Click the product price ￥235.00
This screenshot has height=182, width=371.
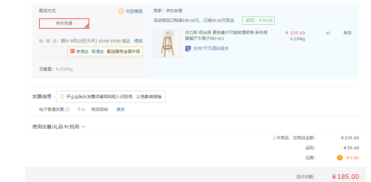295,33
